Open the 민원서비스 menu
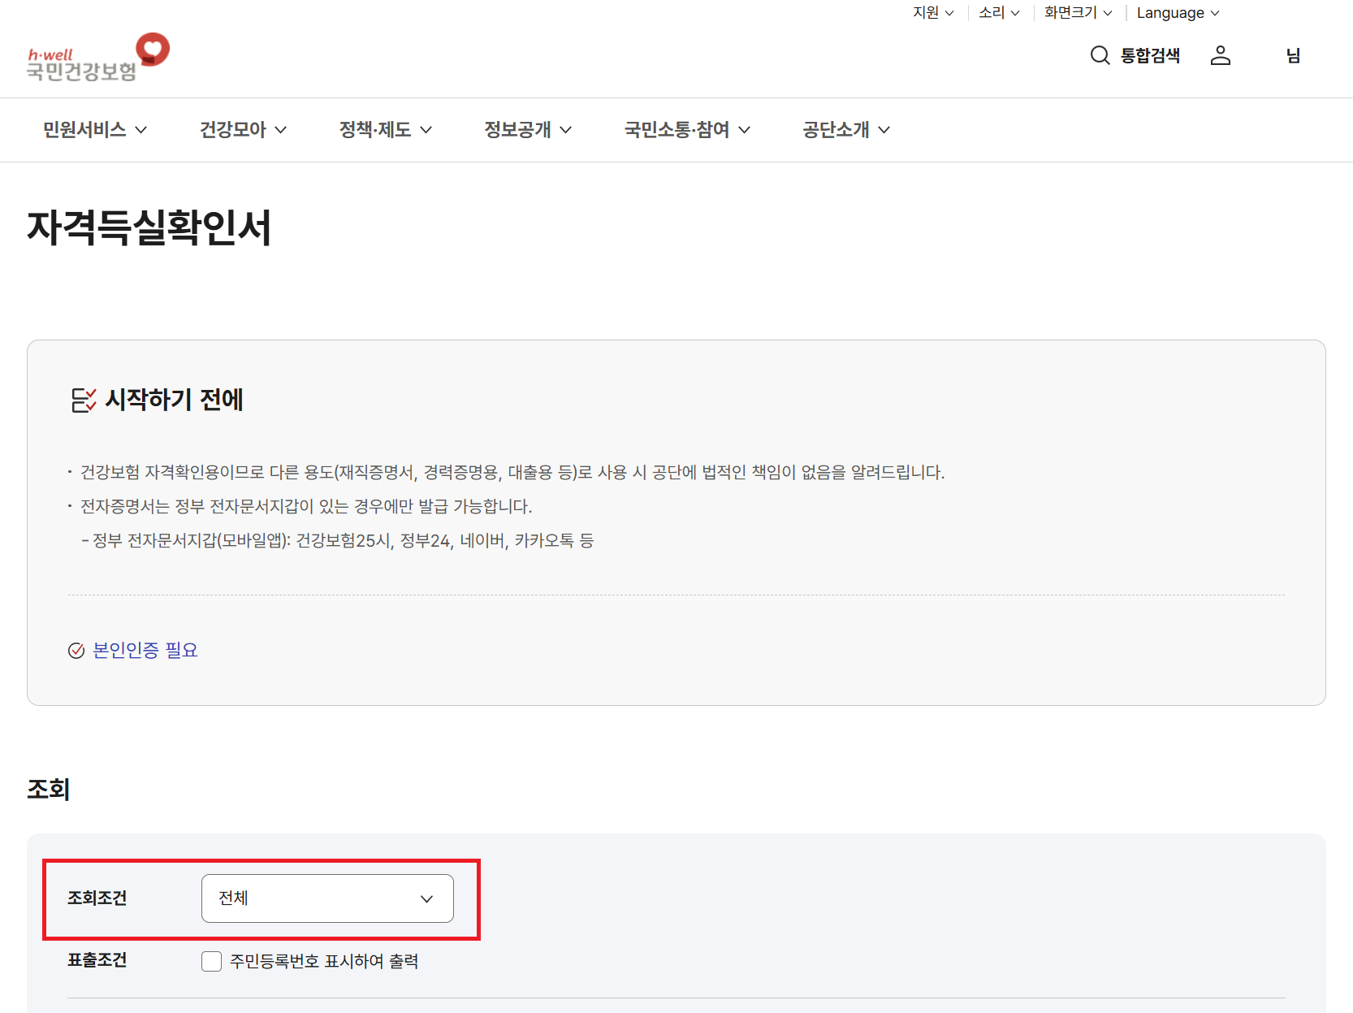 point(95,130)
